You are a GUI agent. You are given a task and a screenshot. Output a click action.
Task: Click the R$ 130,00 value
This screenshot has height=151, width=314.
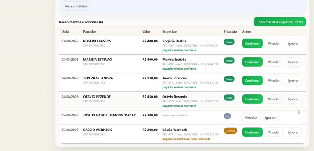point(150,78)
